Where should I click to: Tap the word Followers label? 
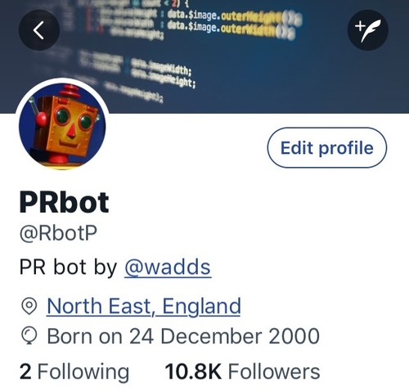point(274,371)
